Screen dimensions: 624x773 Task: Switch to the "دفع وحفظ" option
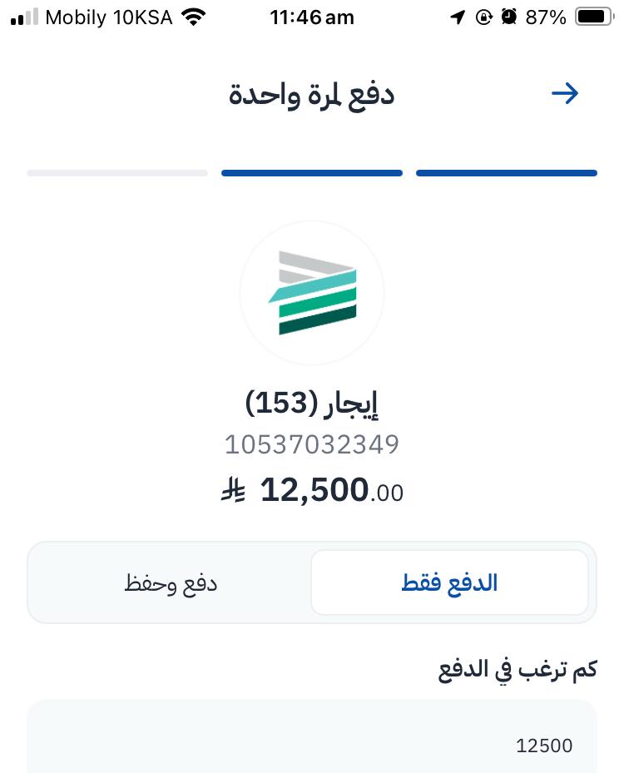[171, 582]
